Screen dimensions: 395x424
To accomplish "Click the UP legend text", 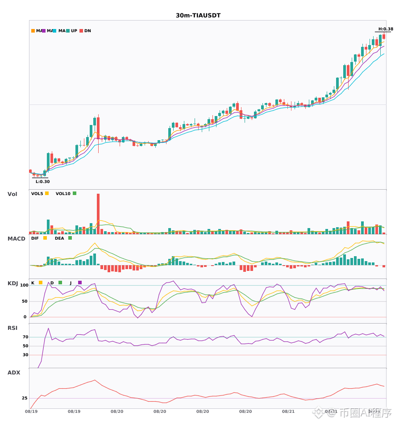I will pyautogui.click(x=74, y=31).
